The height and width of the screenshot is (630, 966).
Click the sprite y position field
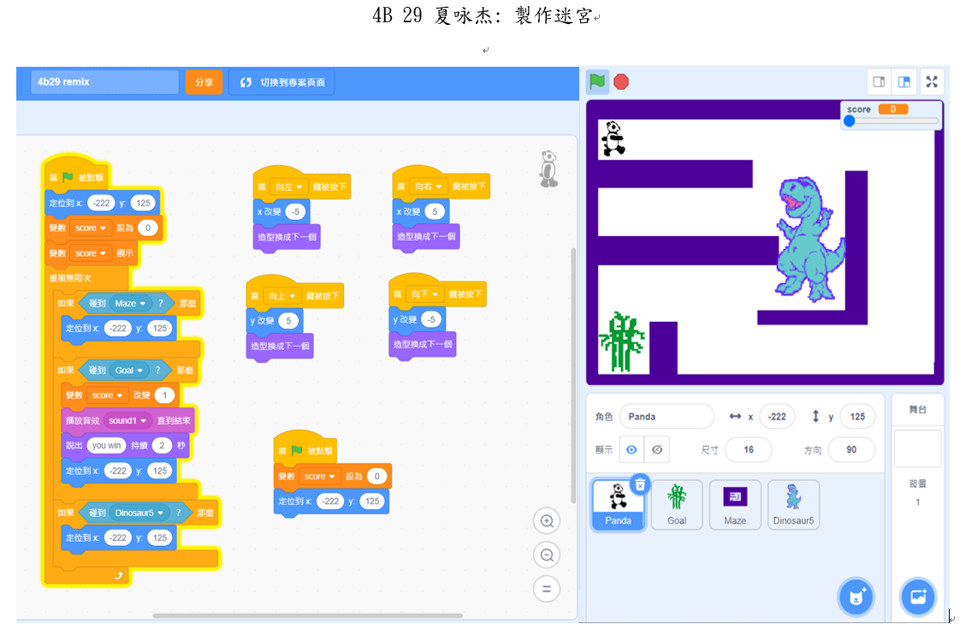point(857,417)
